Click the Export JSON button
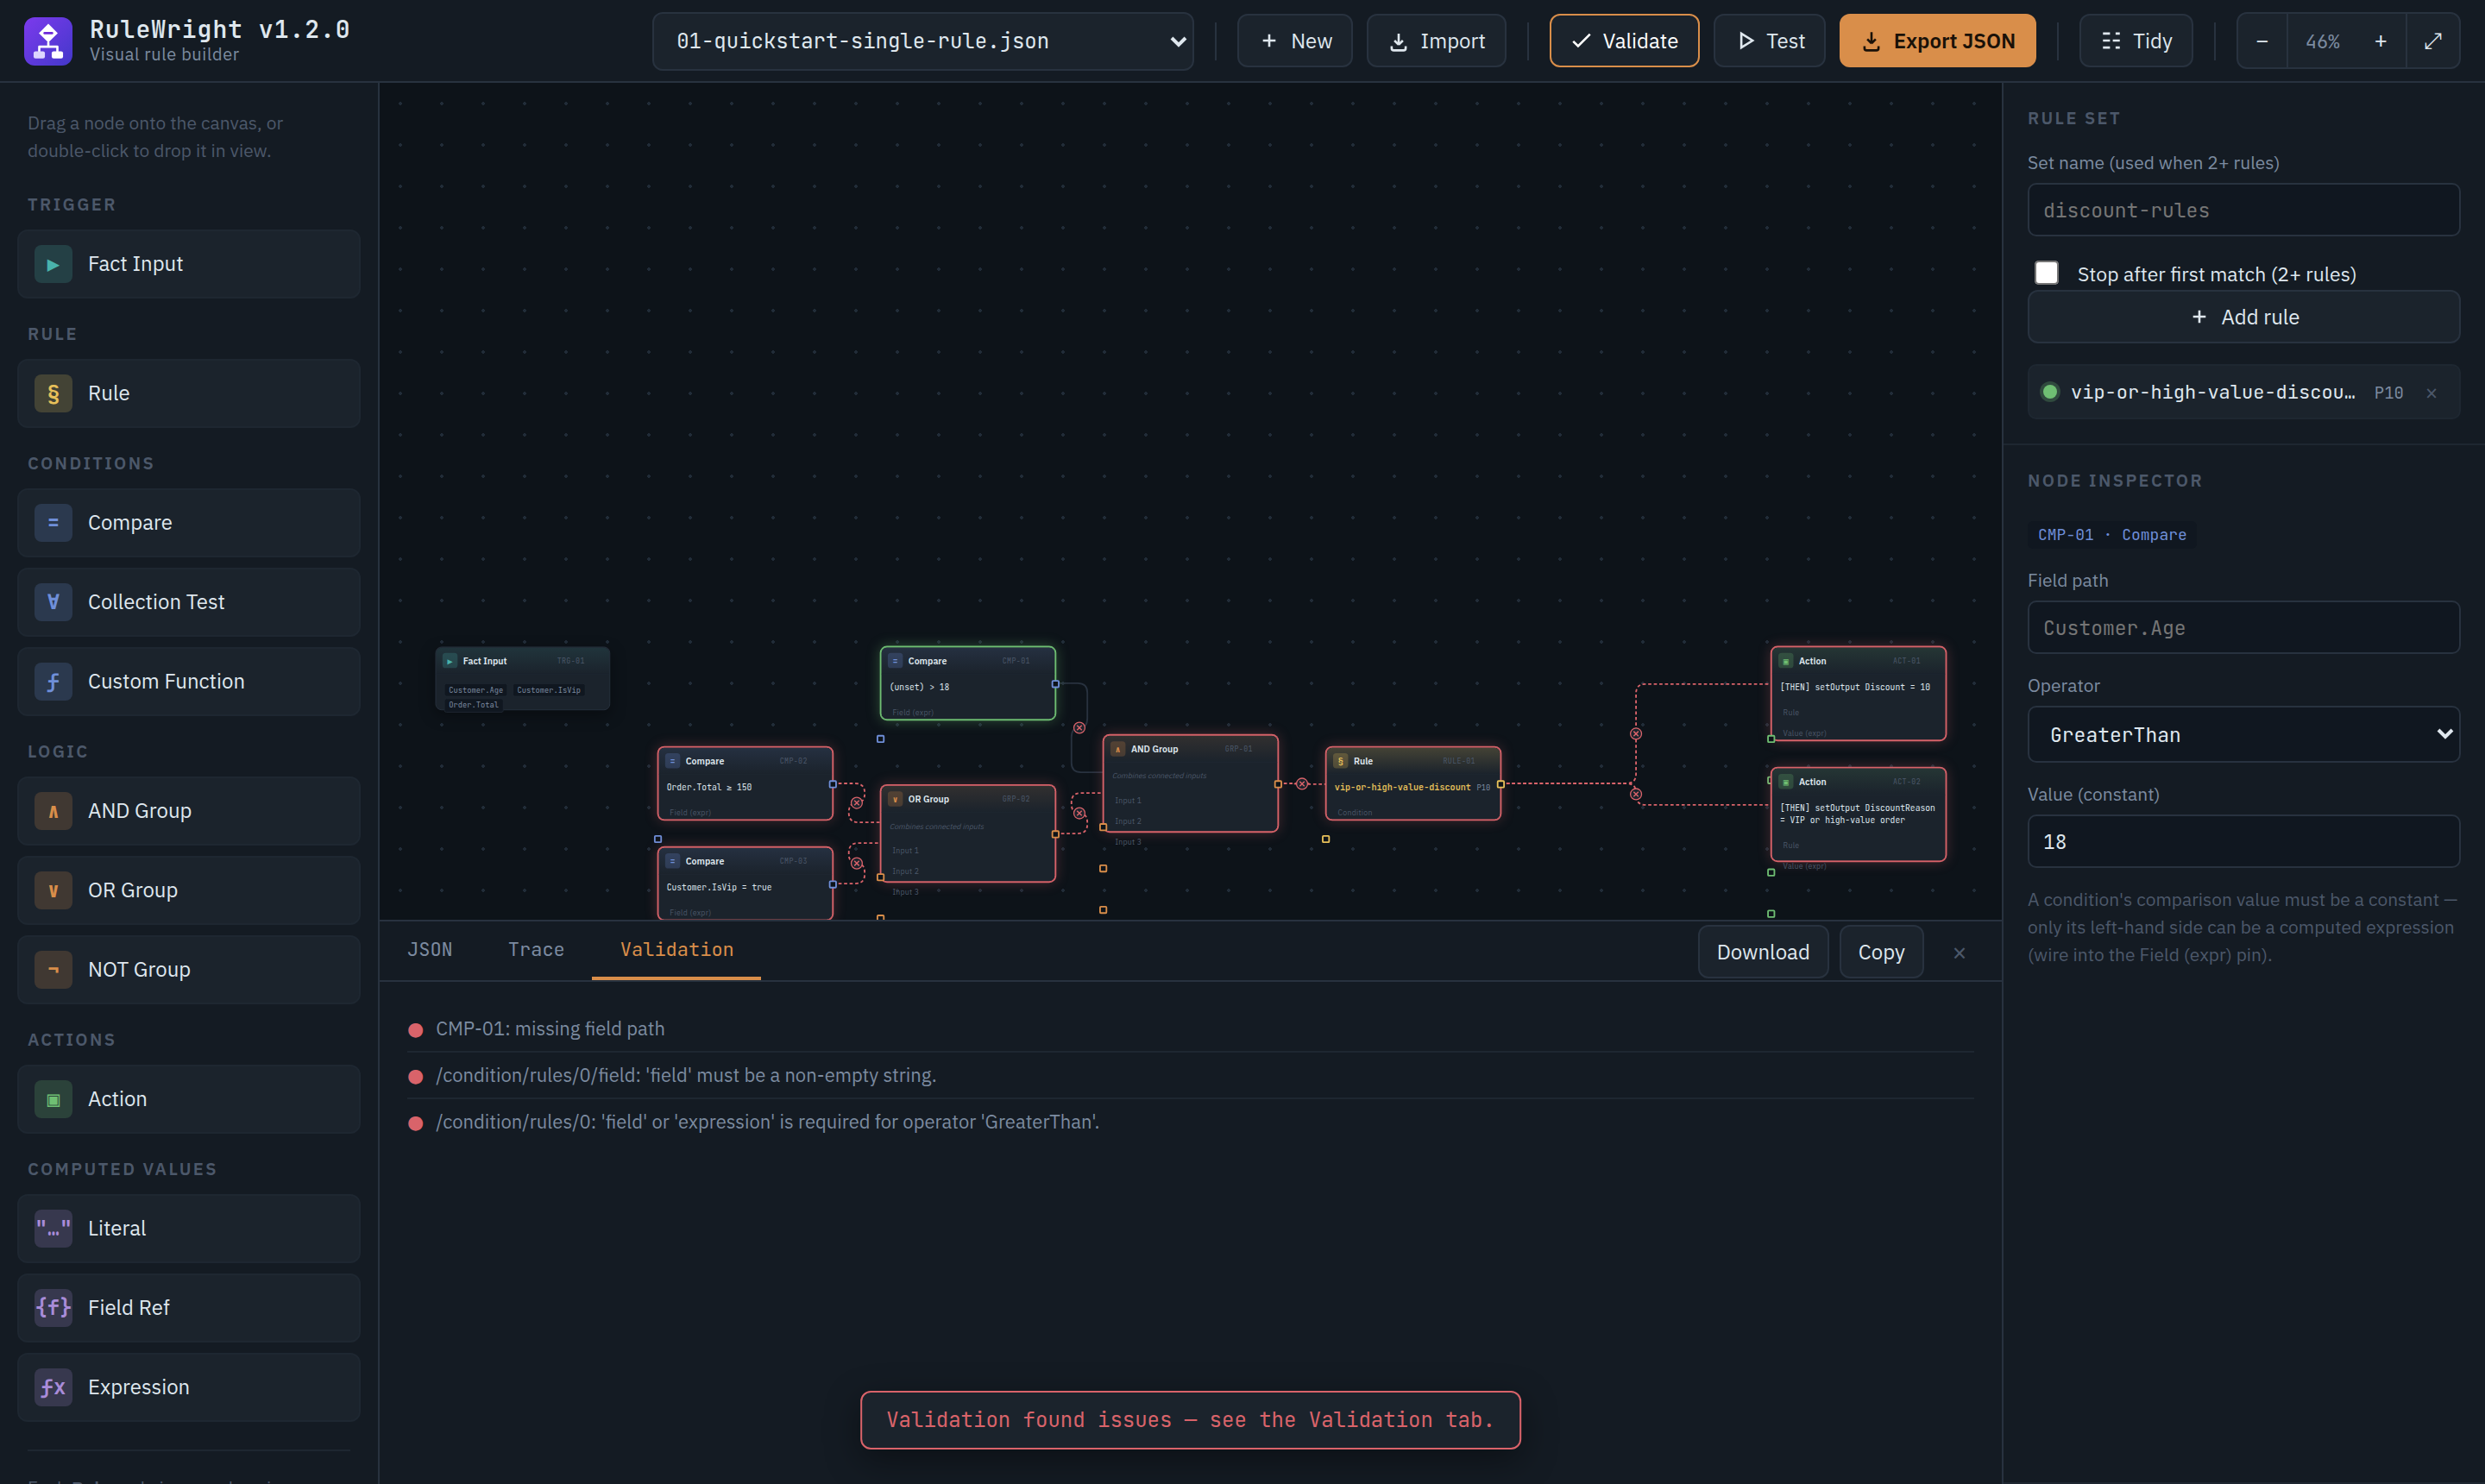 tap(1936, 41)
